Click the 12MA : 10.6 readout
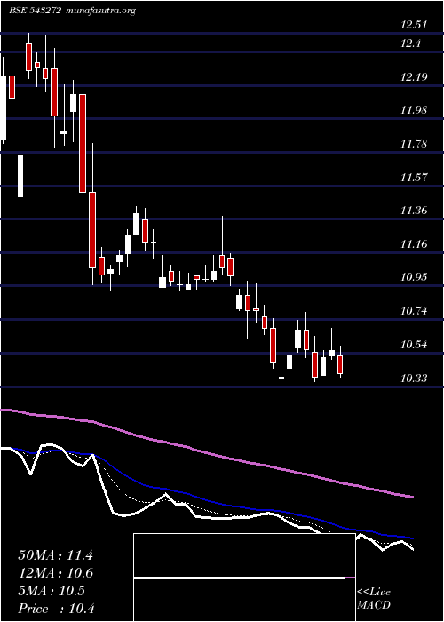 (x=55, y=573)
